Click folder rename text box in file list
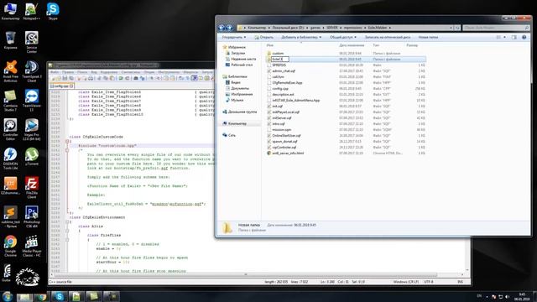The image size is (537, 302). 280,60
